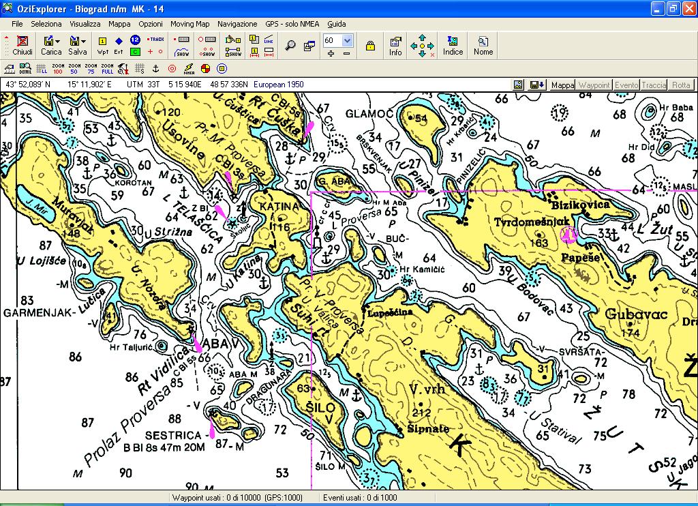Set zoom to 100 percent button
The image size is (698, 506).
[58, 69]
